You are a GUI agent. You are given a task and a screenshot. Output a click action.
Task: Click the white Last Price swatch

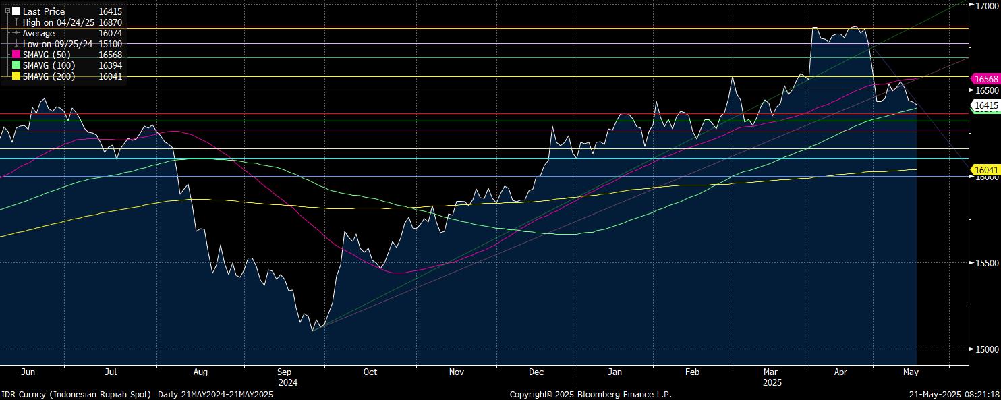pyautogui.click(x=16, y=11)
